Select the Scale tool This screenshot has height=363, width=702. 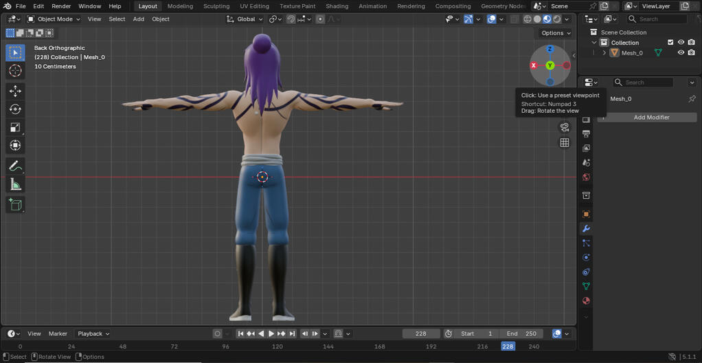[x=15, y=127]
